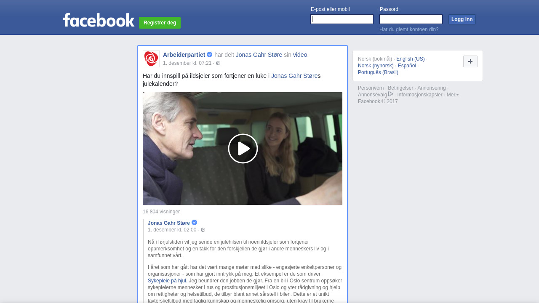Play the shared video
This screenshot has height=303, width=539.
pos(243,149)
